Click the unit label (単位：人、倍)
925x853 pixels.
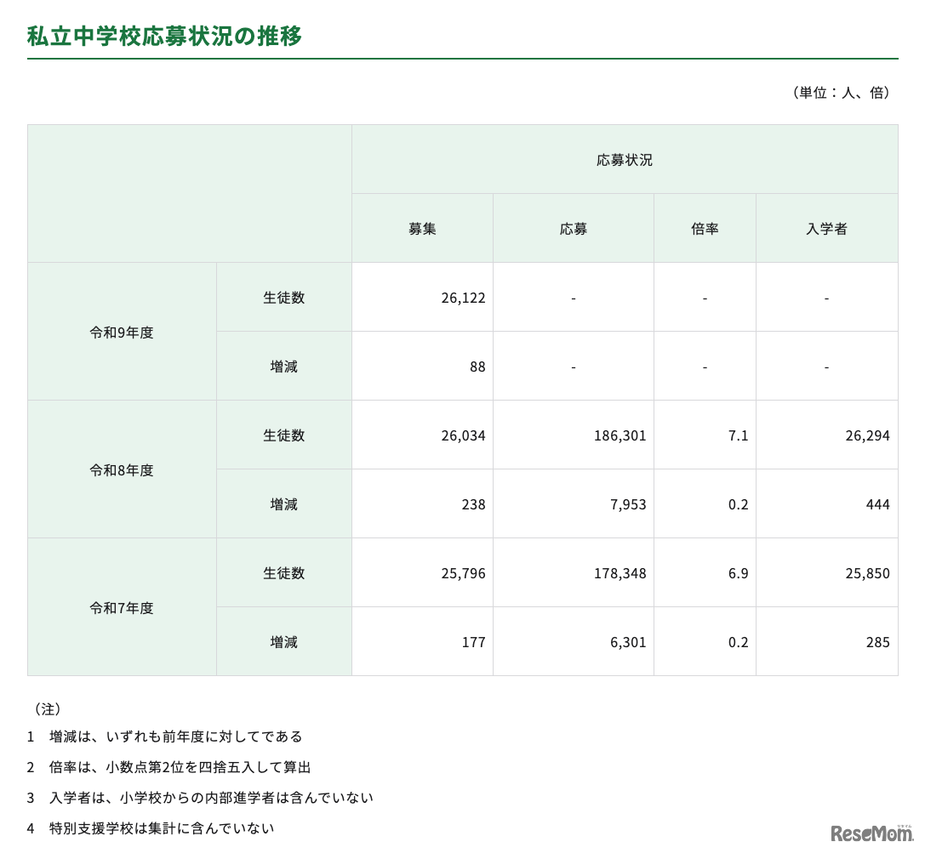[x=842, y=93]
